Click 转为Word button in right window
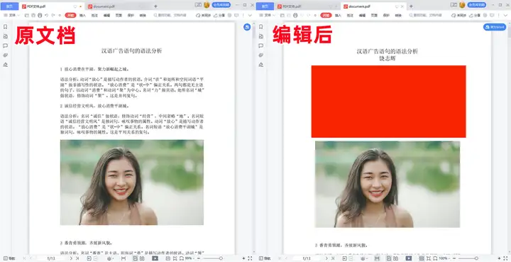 (x=495, y=27)
